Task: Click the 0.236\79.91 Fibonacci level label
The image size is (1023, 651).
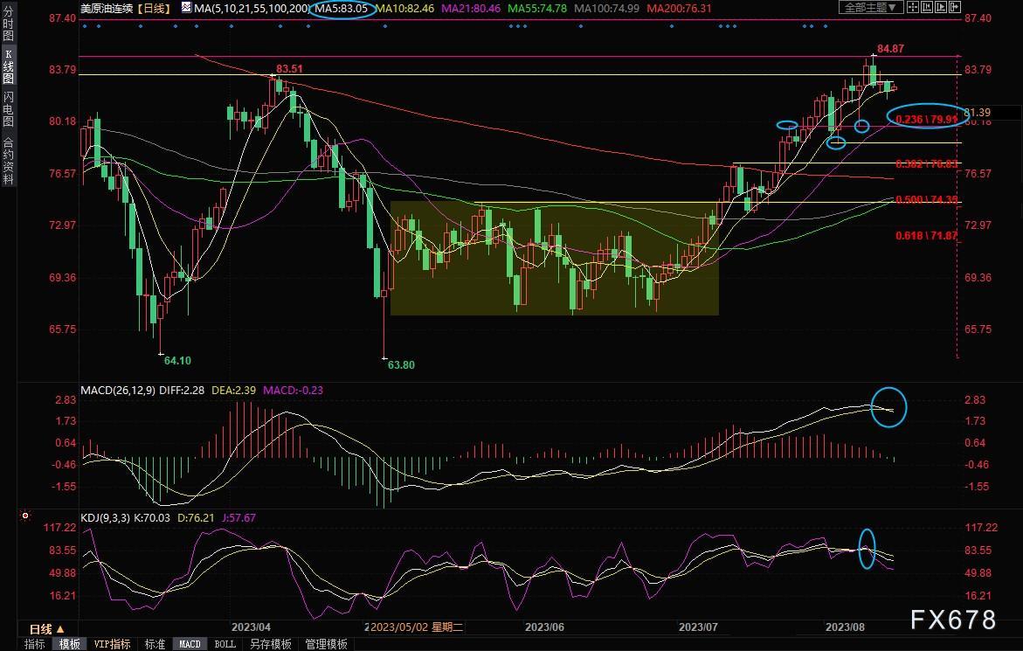Action: click(926, 120)
